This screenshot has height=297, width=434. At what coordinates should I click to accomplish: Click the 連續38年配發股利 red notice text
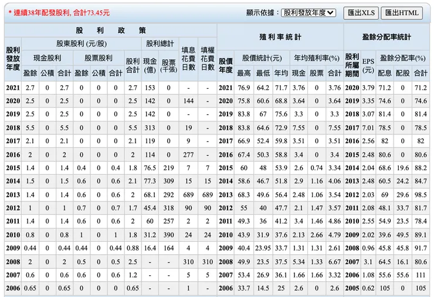tap(59, 13)
